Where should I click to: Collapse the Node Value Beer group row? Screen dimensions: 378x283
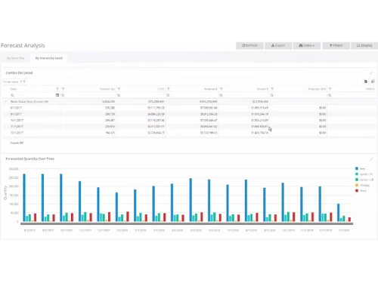[x=6, y=102]
